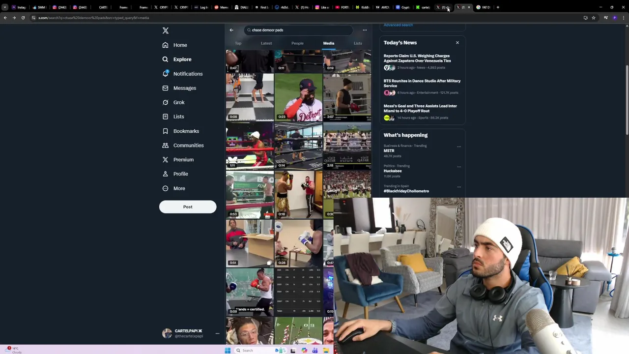Switch to the Latest search tab
Image resolution: width=629 pixels, height=354 pixels.
[266, 43]
